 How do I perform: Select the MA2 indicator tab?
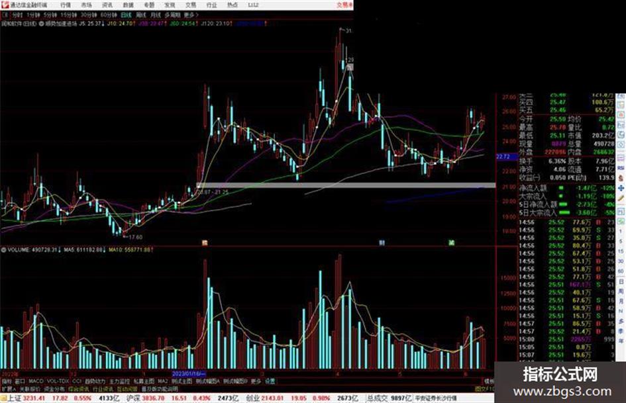[162, 381]
